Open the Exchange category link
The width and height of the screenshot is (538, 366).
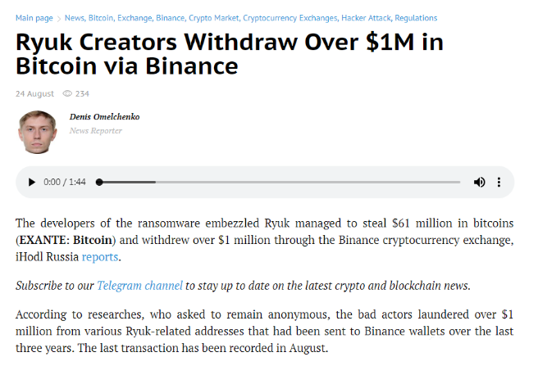(x=134, y=18)
